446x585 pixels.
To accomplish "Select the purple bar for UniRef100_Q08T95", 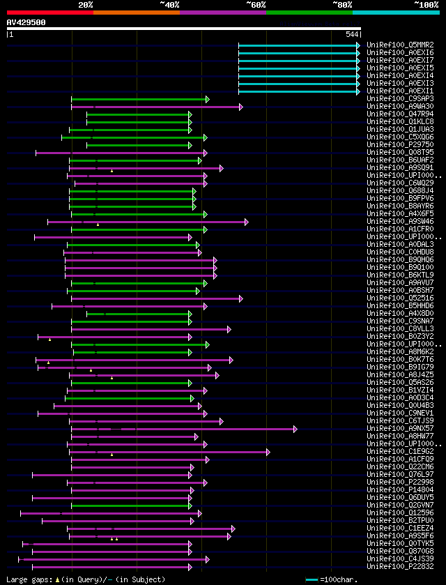I will point(121,153).
